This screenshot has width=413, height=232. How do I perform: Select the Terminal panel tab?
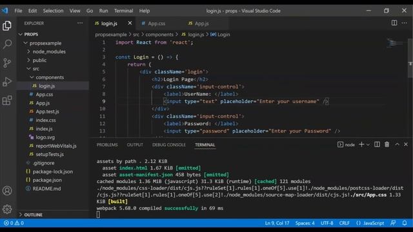(205, 144)
